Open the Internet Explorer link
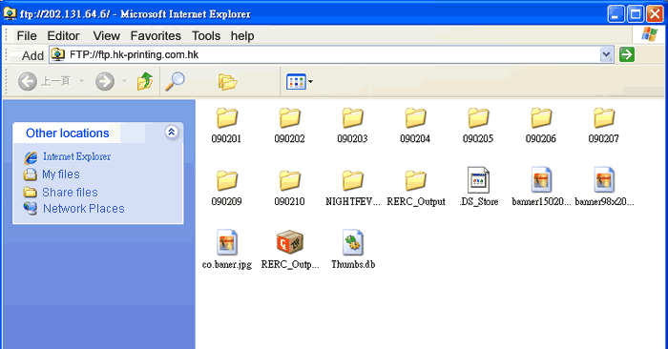 click(76, 156)
